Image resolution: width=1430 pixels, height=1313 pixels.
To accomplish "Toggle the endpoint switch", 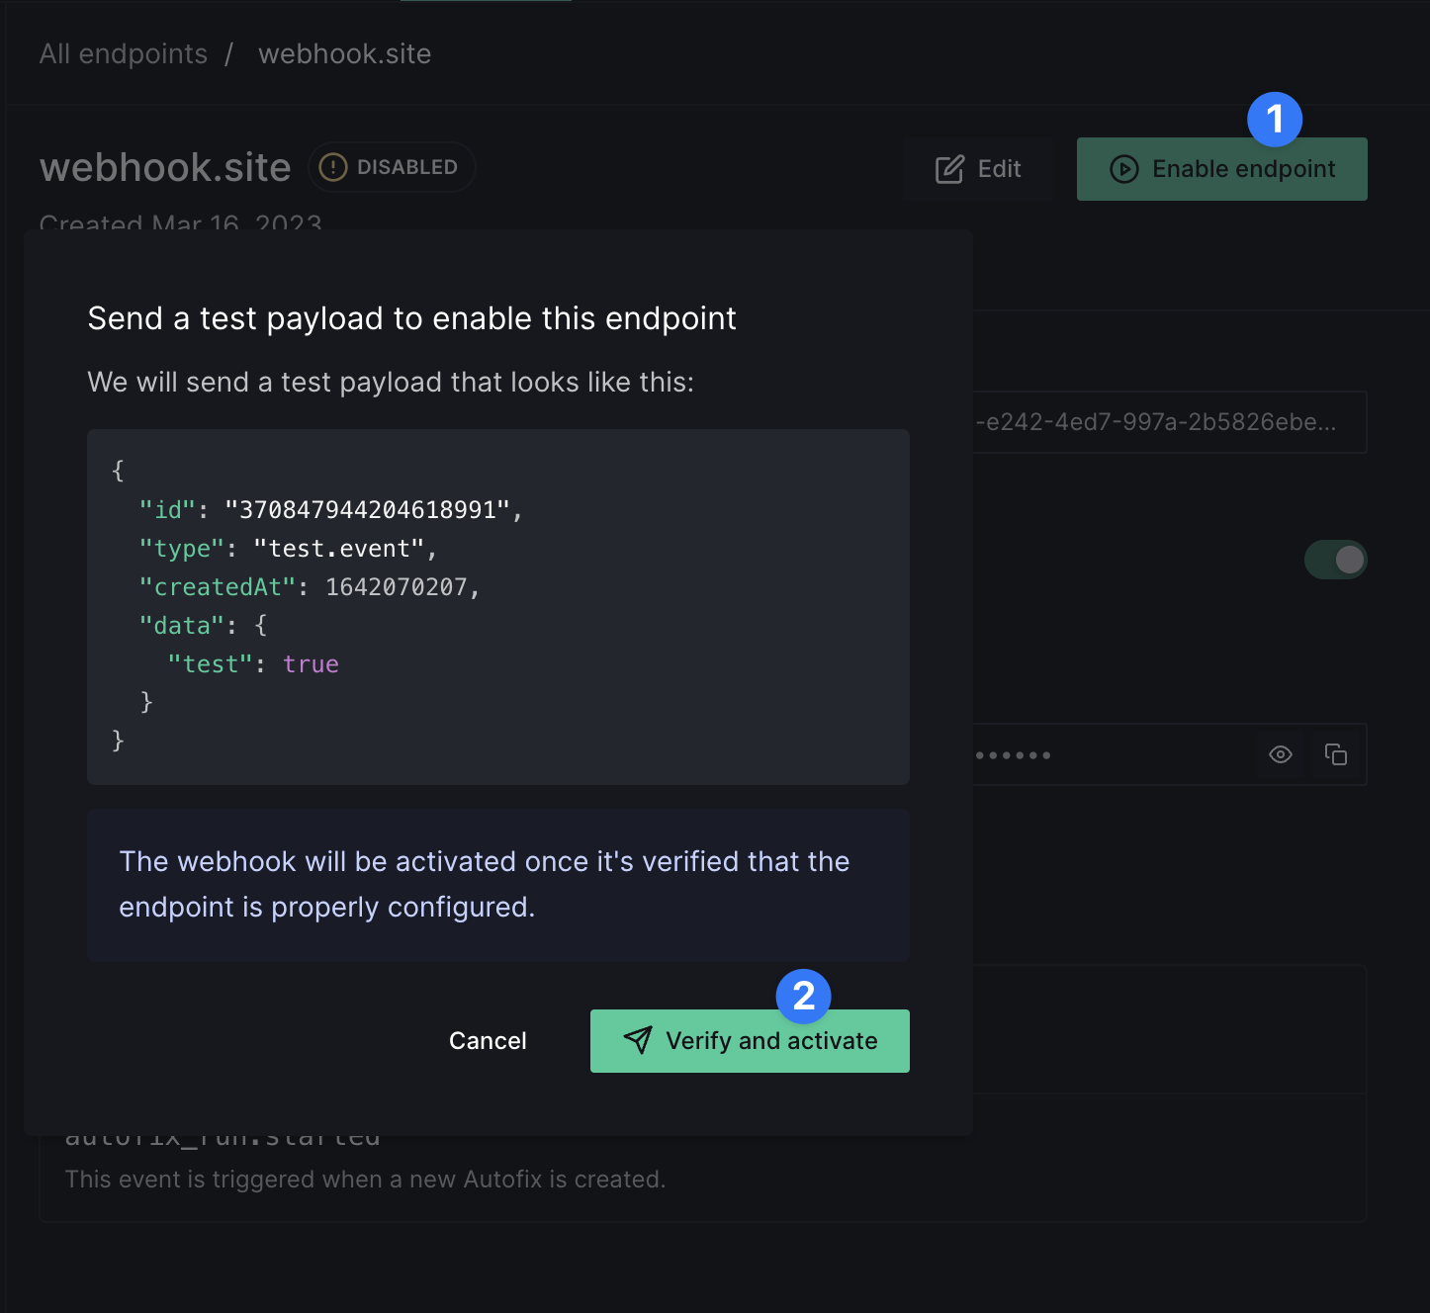I will [1335, 560].
